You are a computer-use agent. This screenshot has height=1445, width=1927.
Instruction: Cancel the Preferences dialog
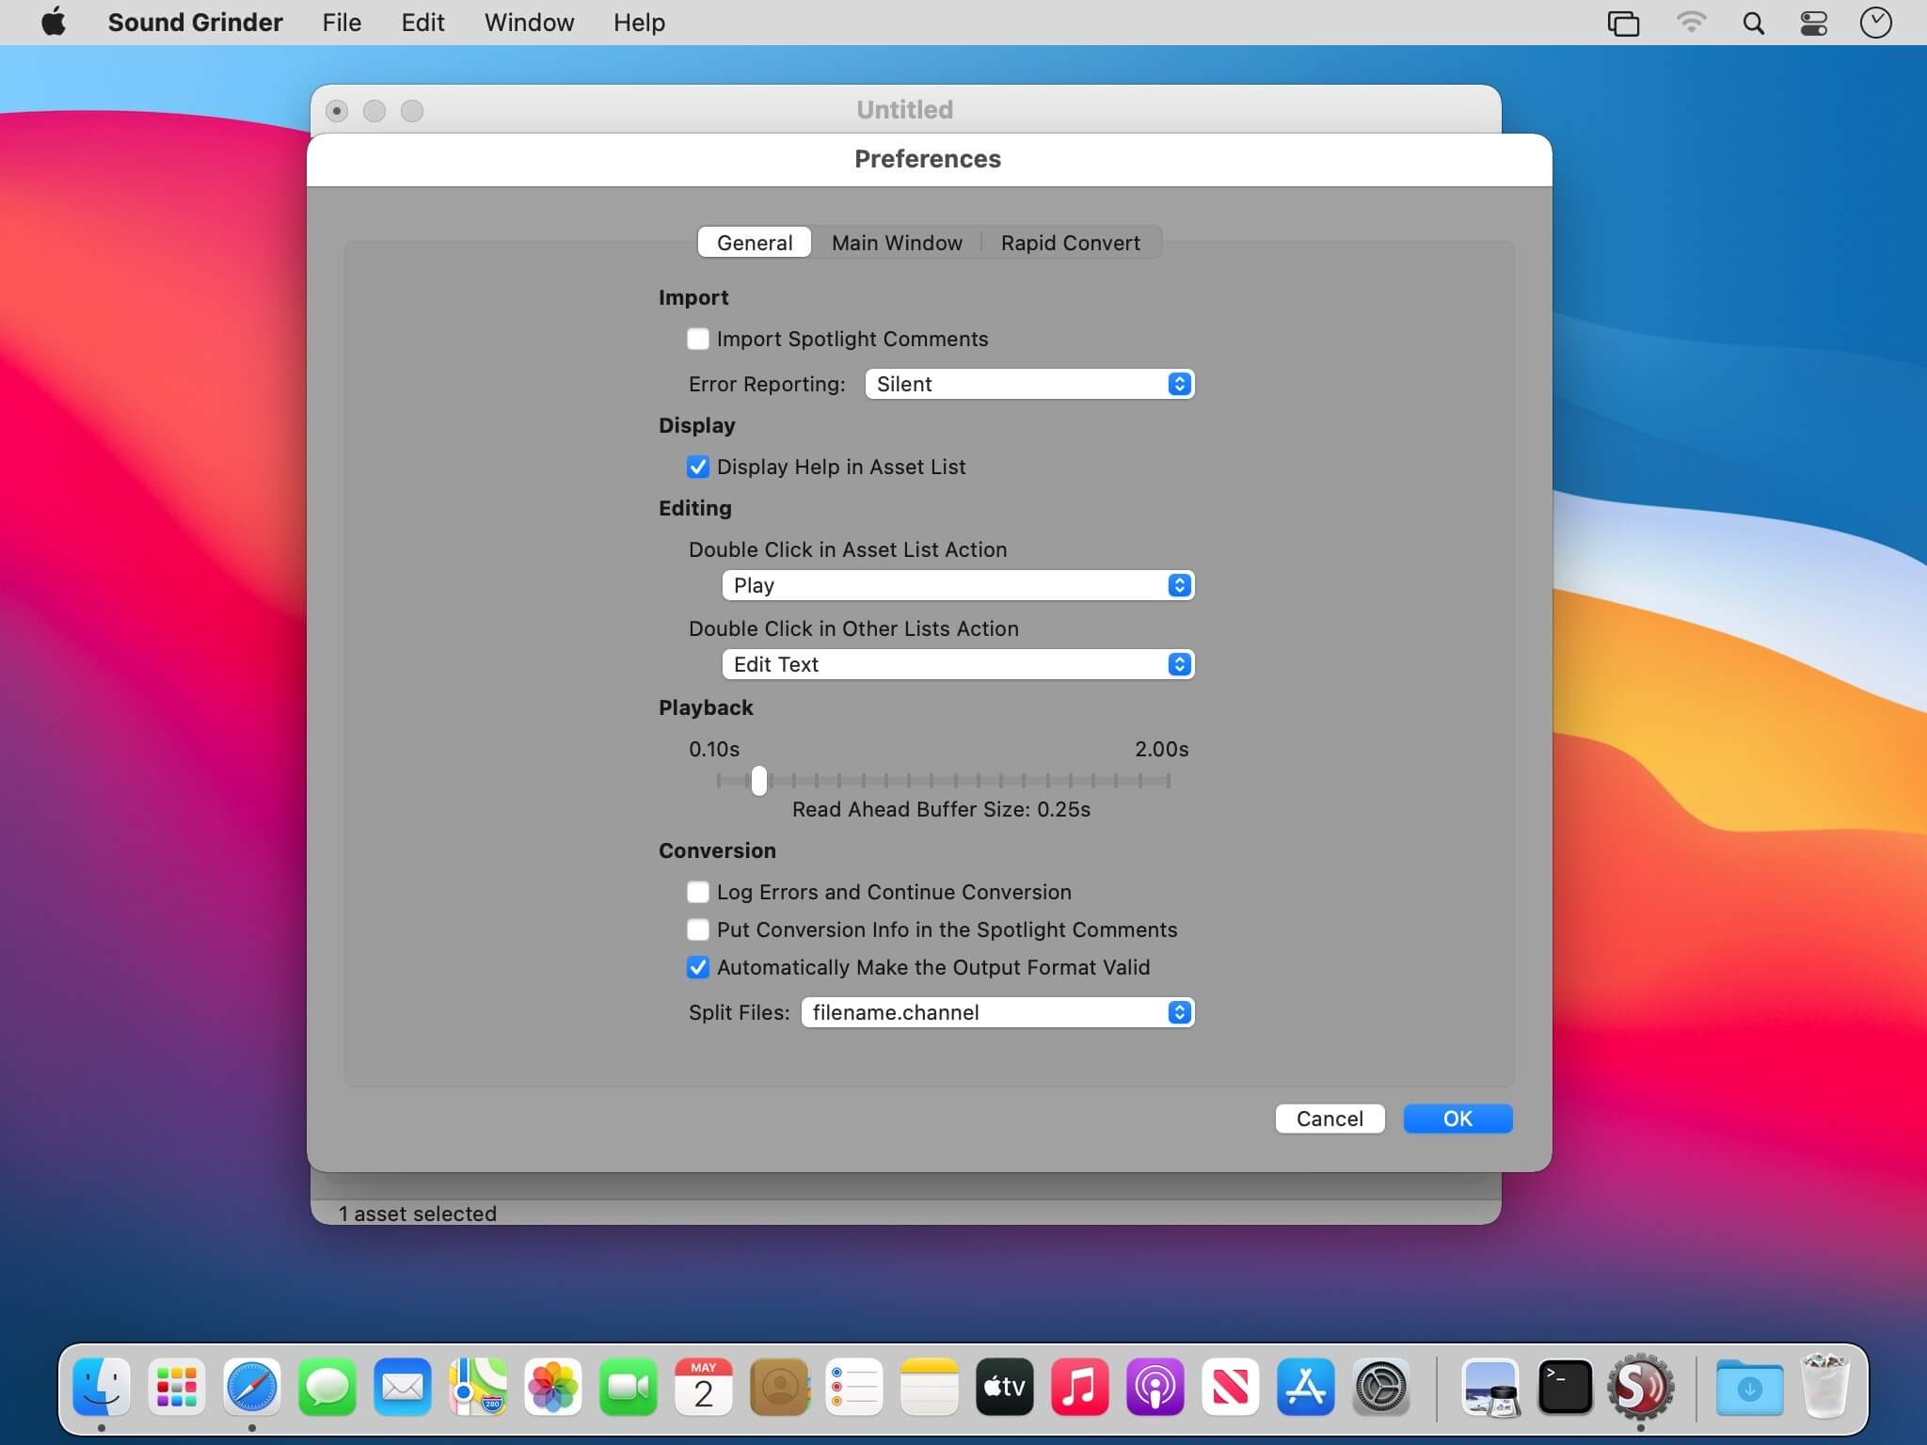(x=1329, y=1119)
